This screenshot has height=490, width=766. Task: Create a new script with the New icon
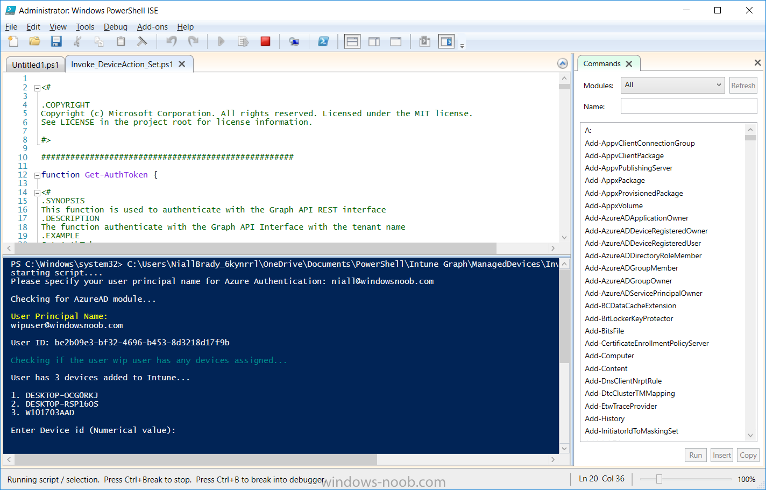[x=13, y=41]
